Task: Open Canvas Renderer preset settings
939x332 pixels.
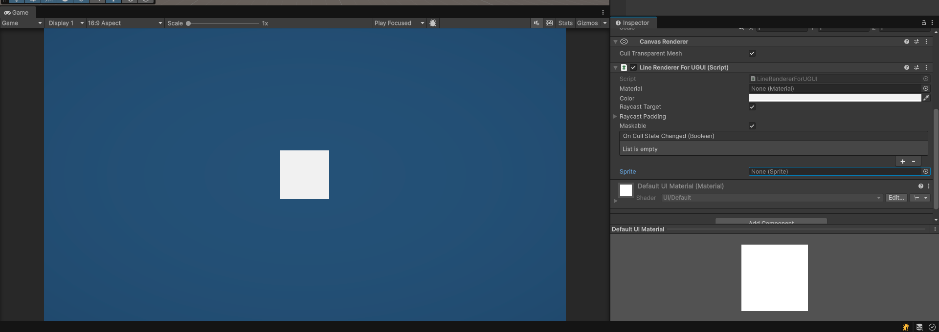Action: coord(917,41)
